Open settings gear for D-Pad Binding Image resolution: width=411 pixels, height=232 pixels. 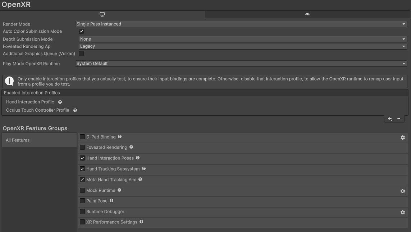pos(402,138)
